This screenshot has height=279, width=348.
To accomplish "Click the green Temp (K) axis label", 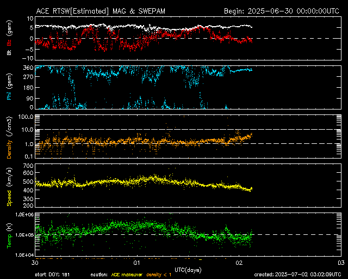I will (x=9, y=235).
